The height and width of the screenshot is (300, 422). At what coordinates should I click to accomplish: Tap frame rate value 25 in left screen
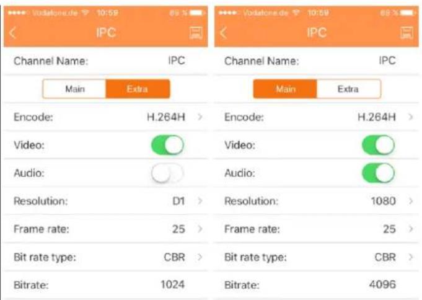pyautogui.click(x=178, y=229)
